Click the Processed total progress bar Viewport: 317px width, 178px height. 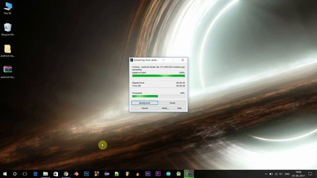click(158, 96)
